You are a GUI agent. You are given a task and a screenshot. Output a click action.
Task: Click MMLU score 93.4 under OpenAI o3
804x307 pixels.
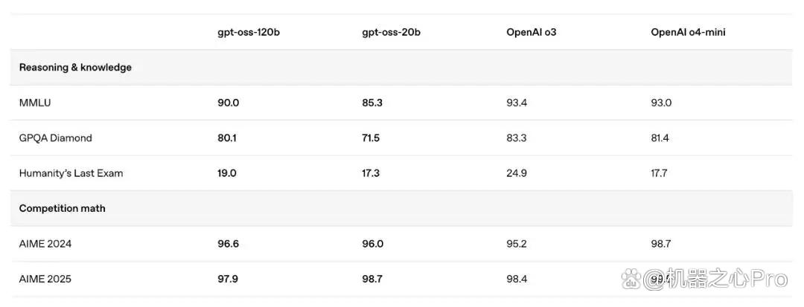click(517, 103)
